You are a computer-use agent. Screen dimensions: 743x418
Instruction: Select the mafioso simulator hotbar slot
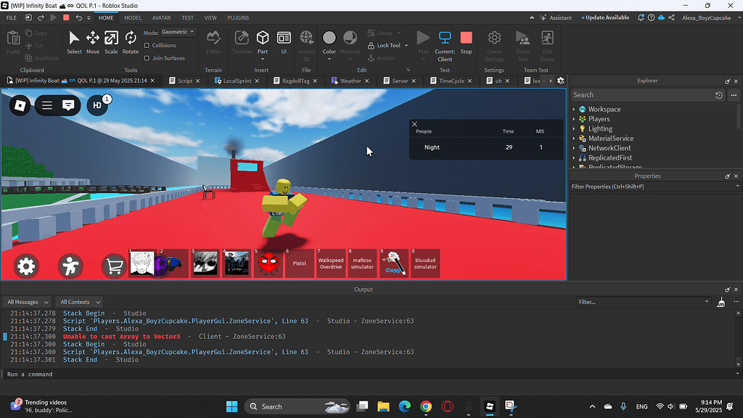point(362,263)
